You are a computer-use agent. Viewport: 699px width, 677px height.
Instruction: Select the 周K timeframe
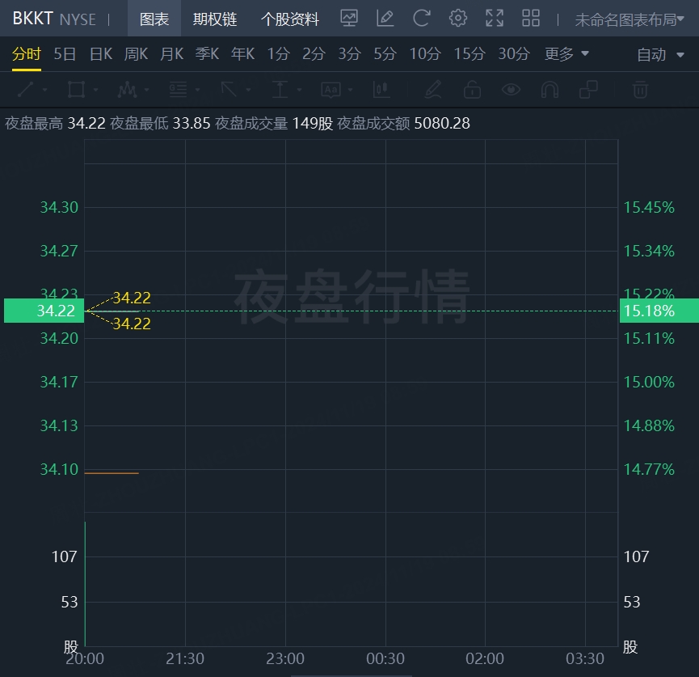[x=136, y=54]
